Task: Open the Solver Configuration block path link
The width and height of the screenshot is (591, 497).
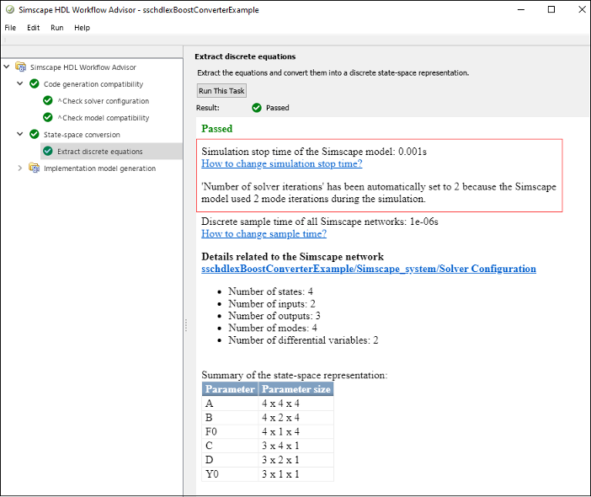Action: pyautogui.click(x=369, y=269)
